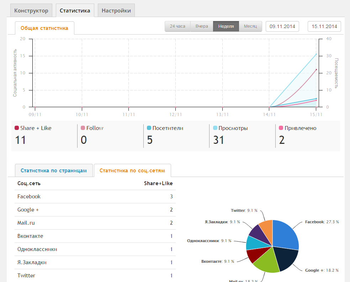Select the Статистика tab
Image resolution: width=350 pixels, height=282 pixels.
(75, 11)
